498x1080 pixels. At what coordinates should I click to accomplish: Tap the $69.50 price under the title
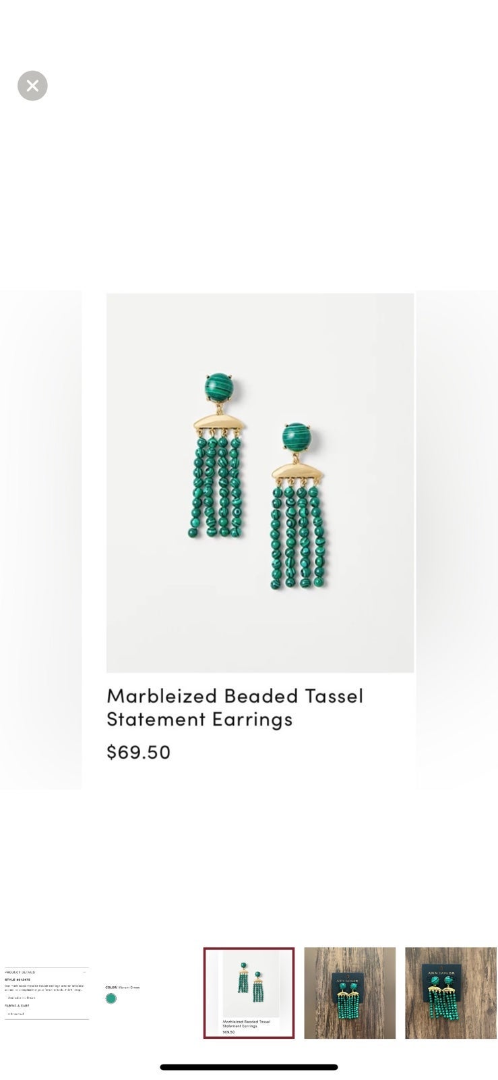pyautogui.click(x=138, y=752)
